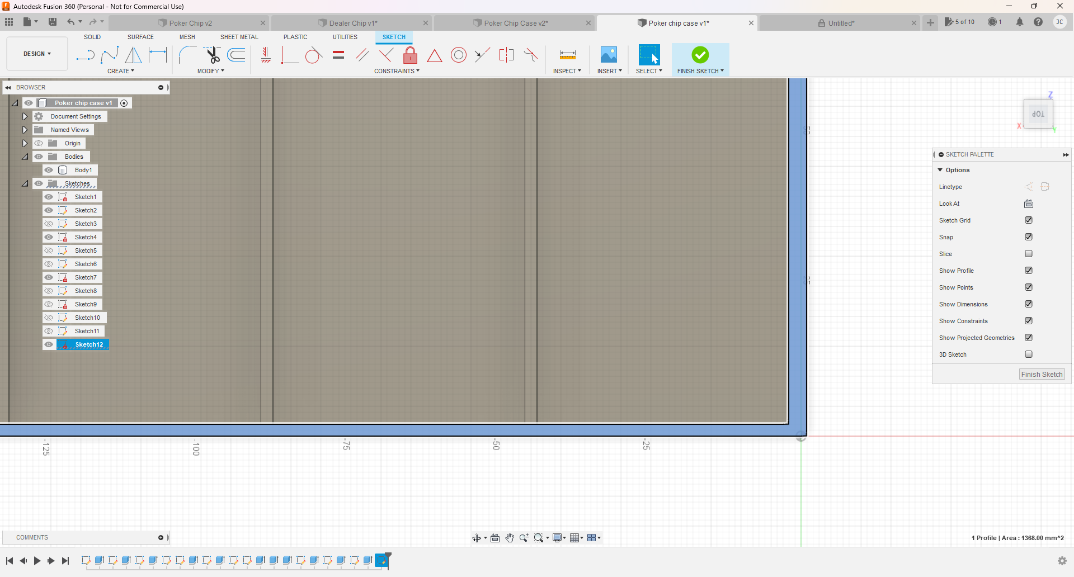Click the Insert image icon
The width and height of the screenshot is (1074, 577).
pos(609,55)
